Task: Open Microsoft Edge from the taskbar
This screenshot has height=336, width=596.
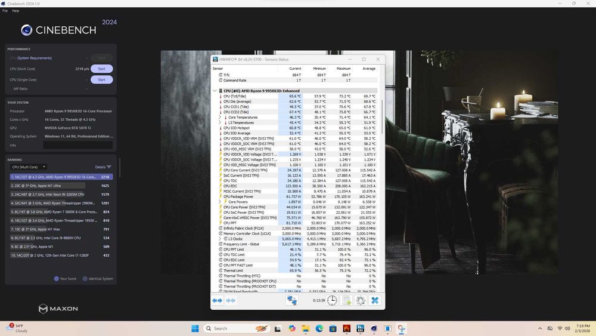Action: (x=319, y=328)
